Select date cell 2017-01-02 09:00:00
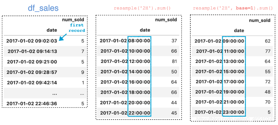The height and width of the screenshot is (125, 278). pos(219,41)
